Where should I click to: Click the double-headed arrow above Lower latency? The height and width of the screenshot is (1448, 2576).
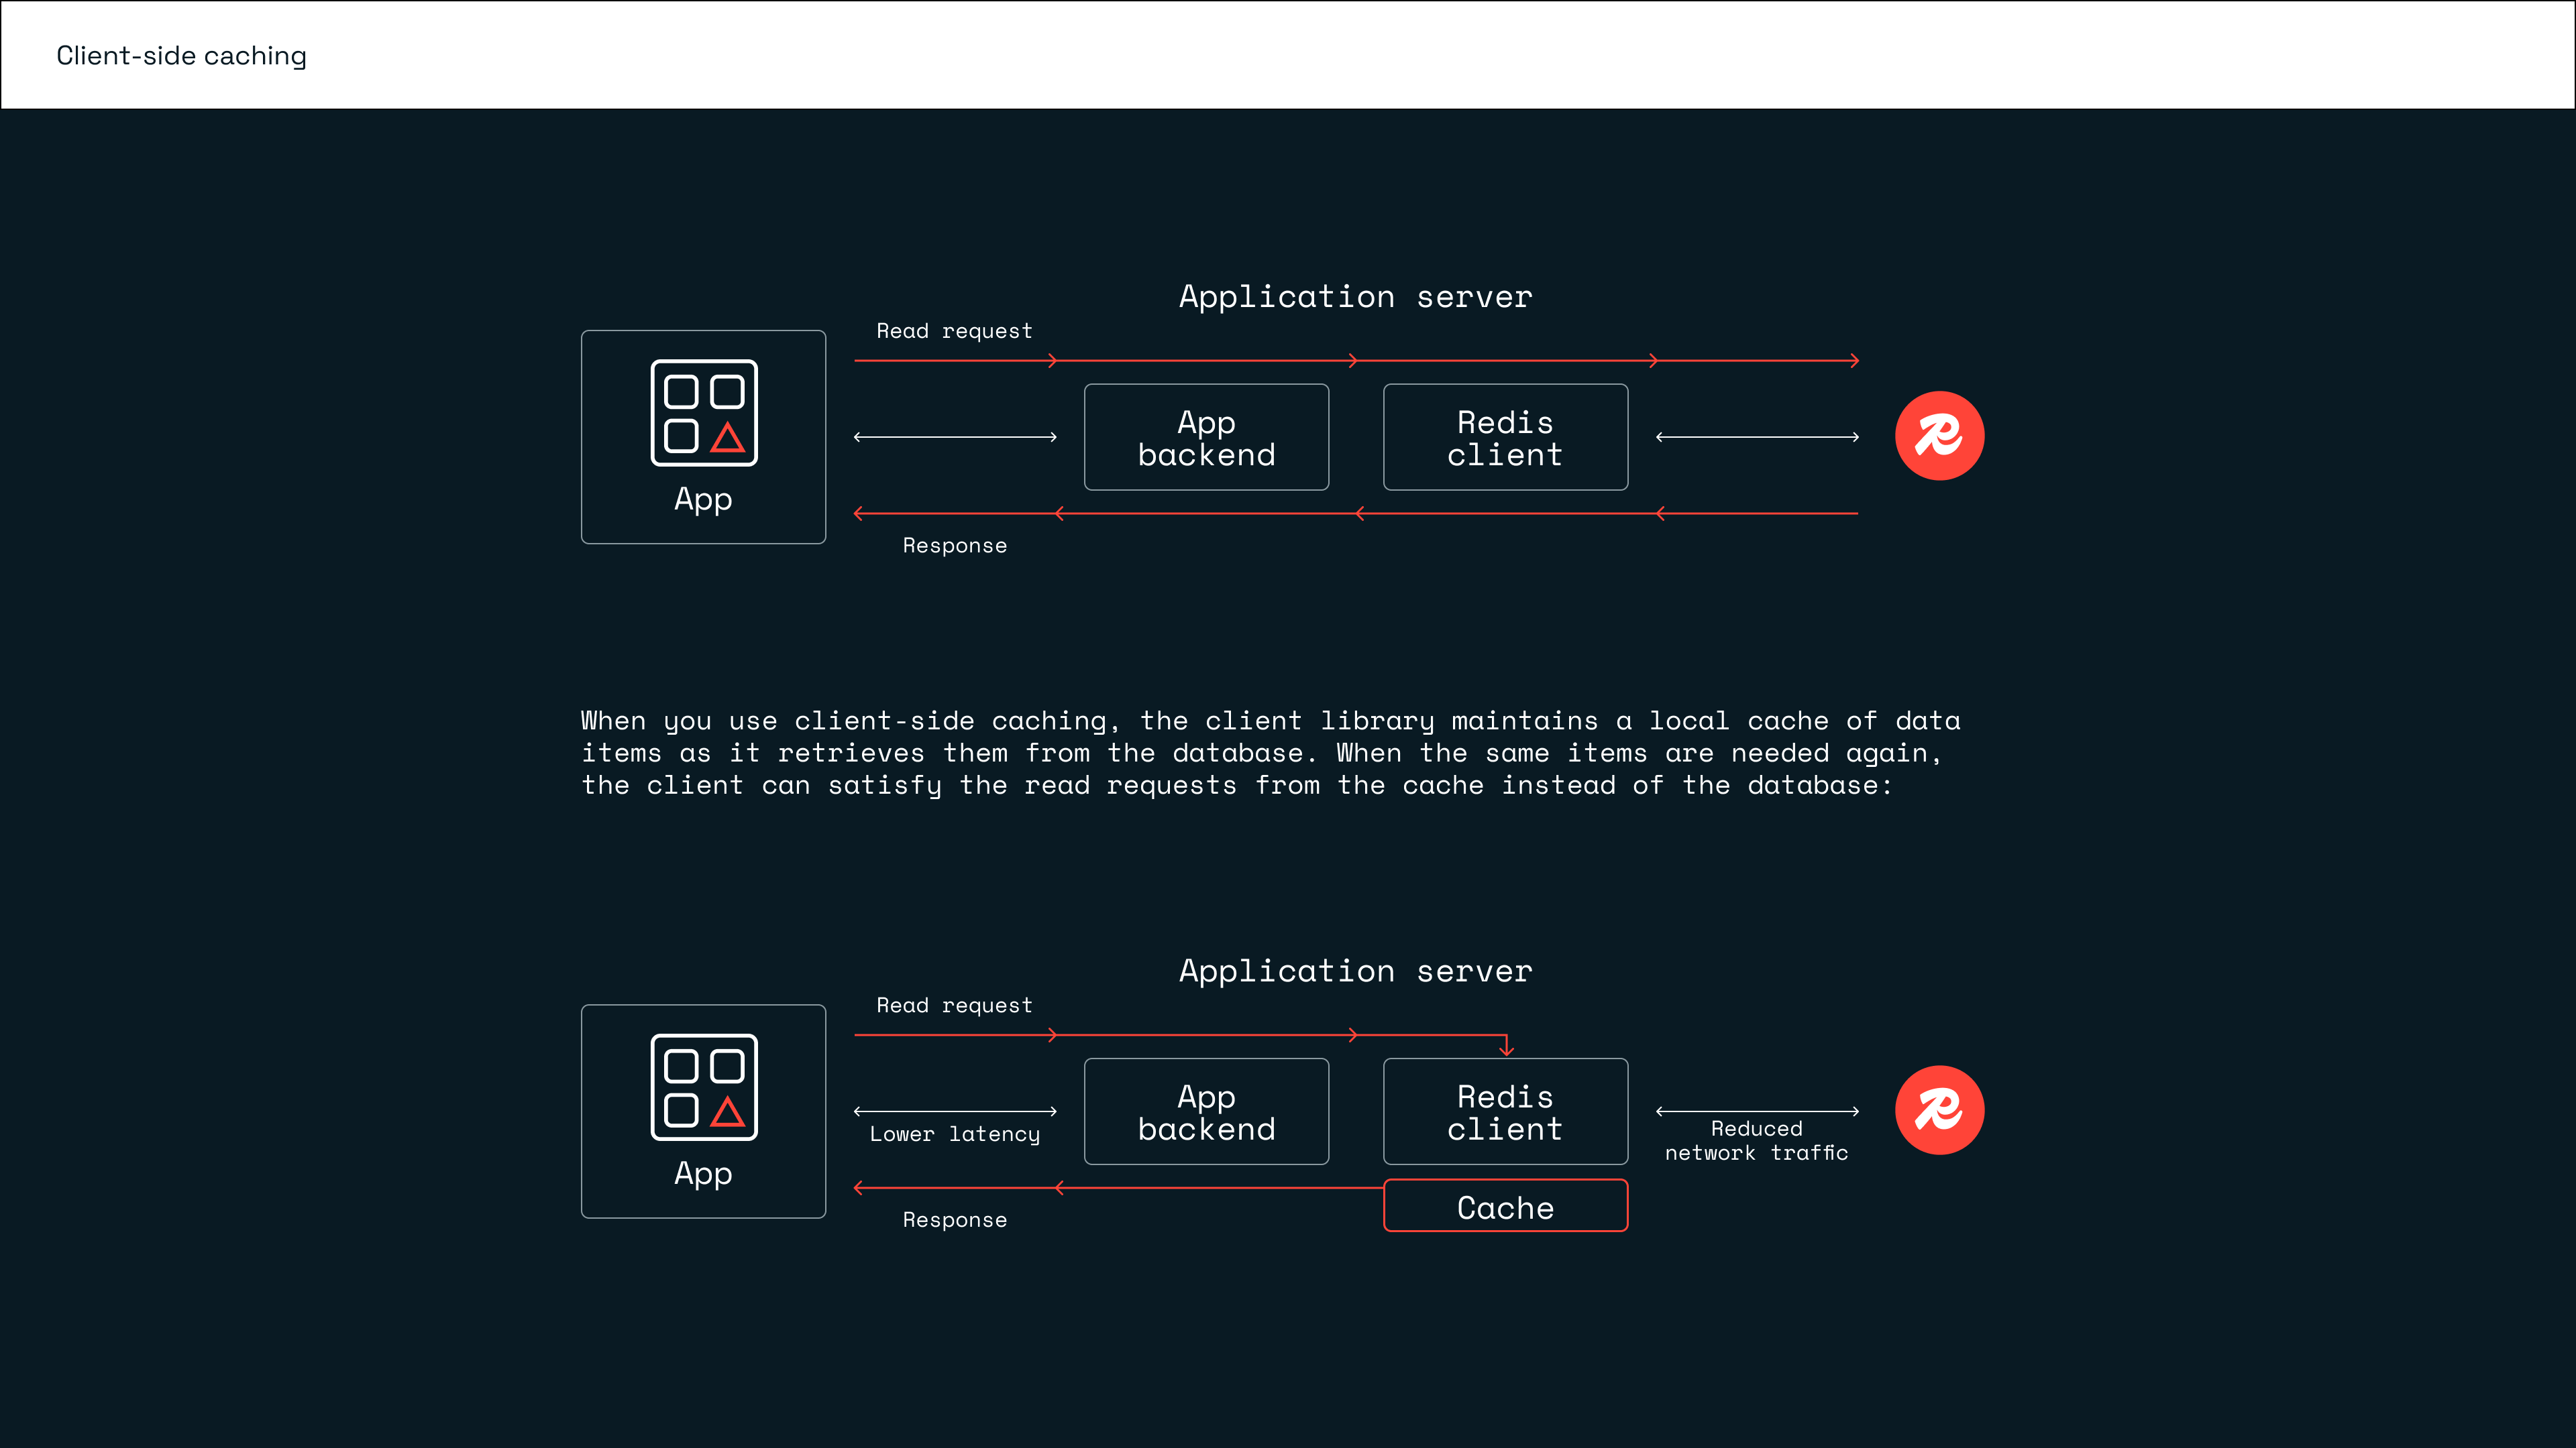click(955, 1111)
